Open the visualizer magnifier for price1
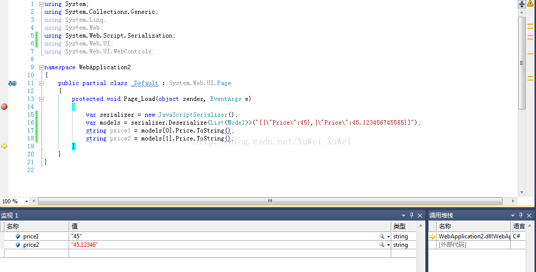This screenshot has height=272, width=536. (381, 236)
